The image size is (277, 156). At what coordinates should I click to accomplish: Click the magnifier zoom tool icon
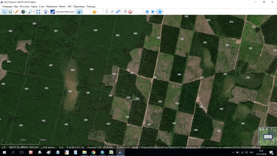pyautogui.click(x=30, y=12)
